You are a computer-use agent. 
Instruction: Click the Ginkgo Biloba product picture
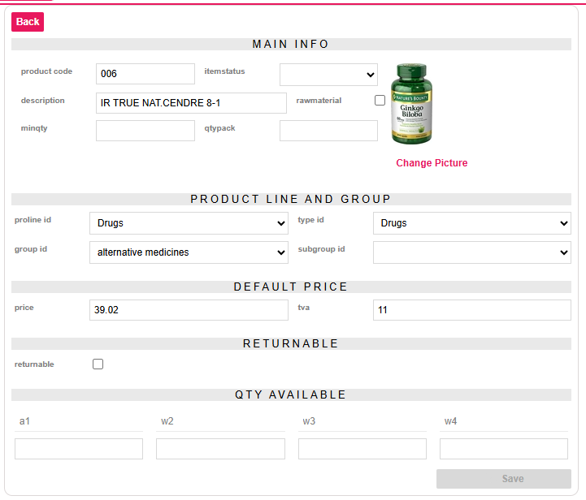click(415, 104)
